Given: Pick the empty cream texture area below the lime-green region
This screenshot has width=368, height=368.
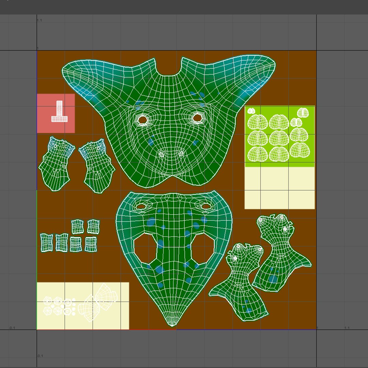Looking at the screenshot, I should click(279, 188).
